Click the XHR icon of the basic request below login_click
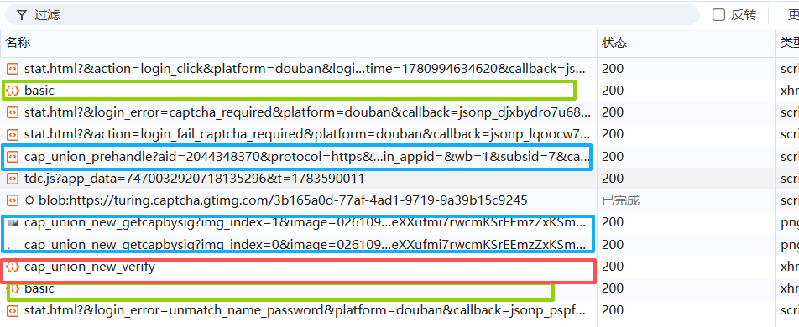Image resolution: width=799 pixels, height=327 pixels. coord(13,91)
